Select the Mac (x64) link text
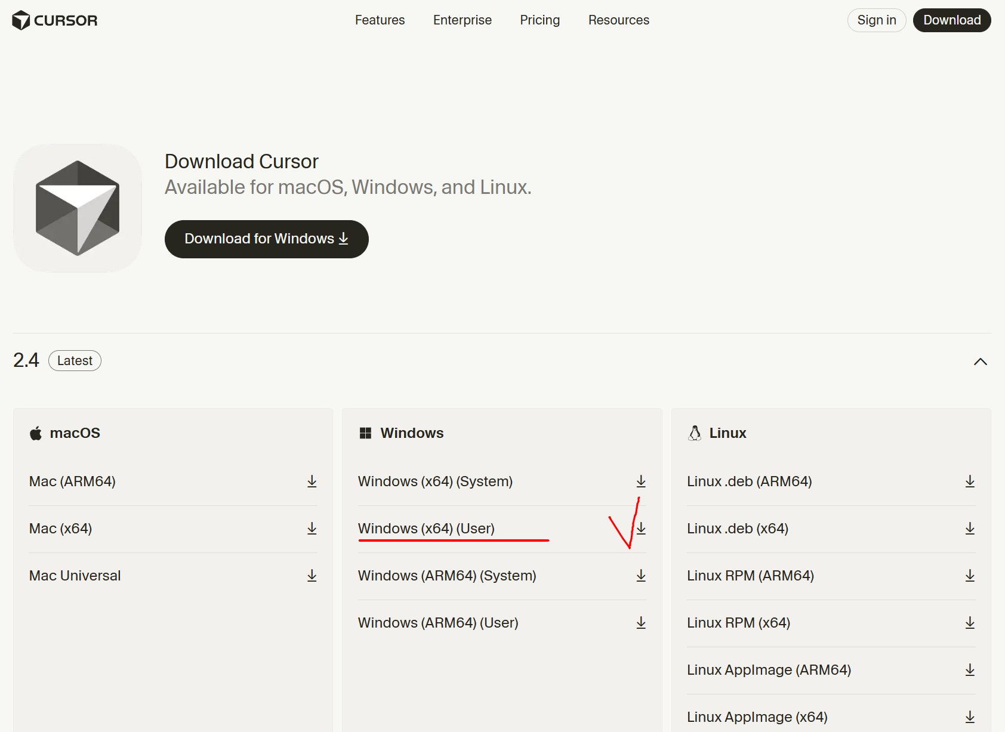 click(60, 529)
